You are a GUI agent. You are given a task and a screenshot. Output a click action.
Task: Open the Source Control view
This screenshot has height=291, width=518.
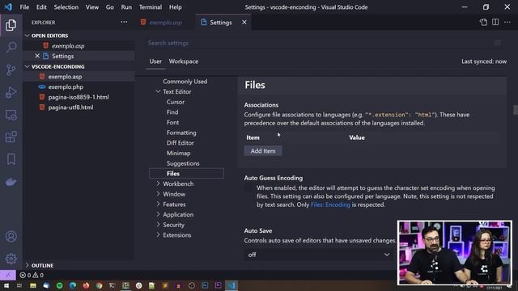coord(11,70)
